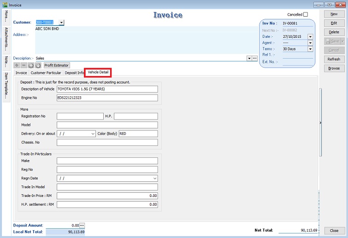Open the Customer code dropdown
348x238 pixels.
point(62,23)
